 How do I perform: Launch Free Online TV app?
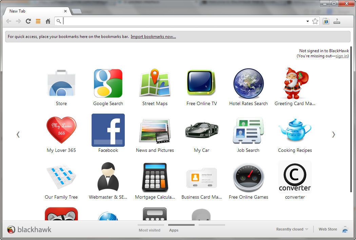click(x=201, y=83)
